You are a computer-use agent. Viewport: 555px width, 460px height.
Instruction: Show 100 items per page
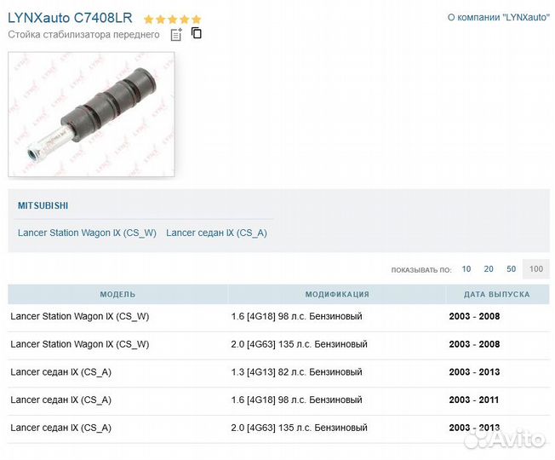[535, 269]
